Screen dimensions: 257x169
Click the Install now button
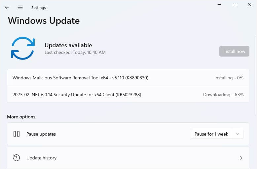click(x=234, y=51)
